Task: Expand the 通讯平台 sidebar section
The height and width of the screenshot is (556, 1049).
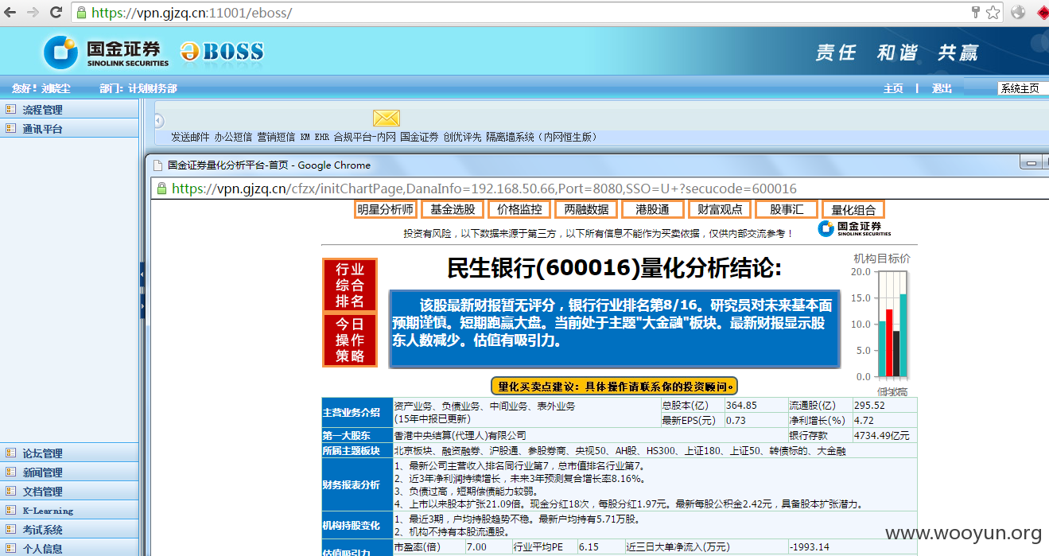Action: click(69, 128)
